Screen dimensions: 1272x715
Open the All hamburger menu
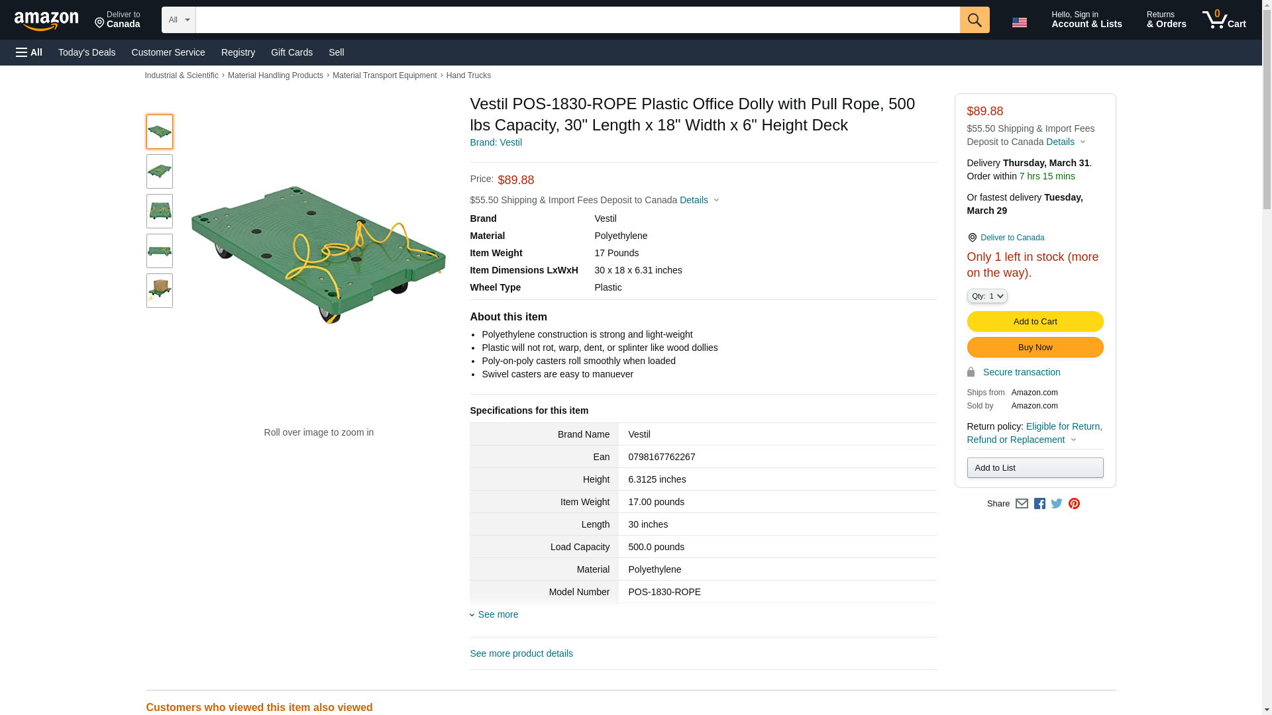pos(29,52)
